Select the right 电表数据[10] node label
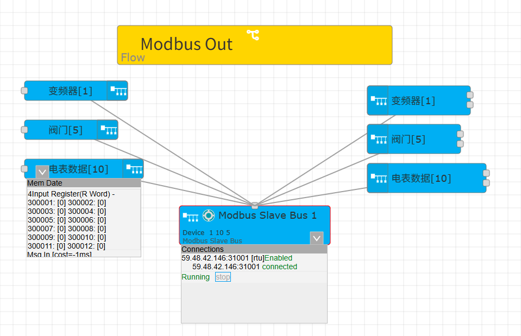 (422, 178)
